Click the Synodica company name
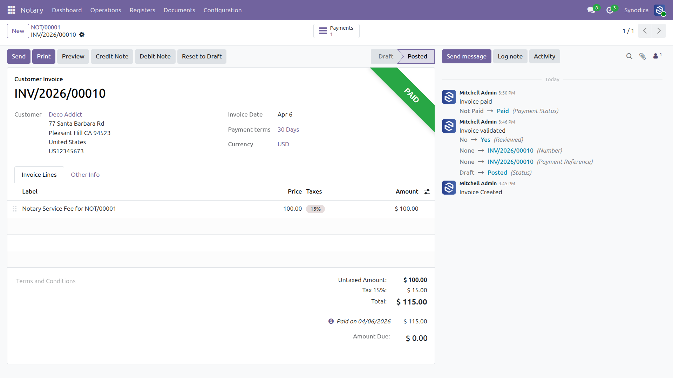This screenshot has height=378, width=673. click(636, 10)
